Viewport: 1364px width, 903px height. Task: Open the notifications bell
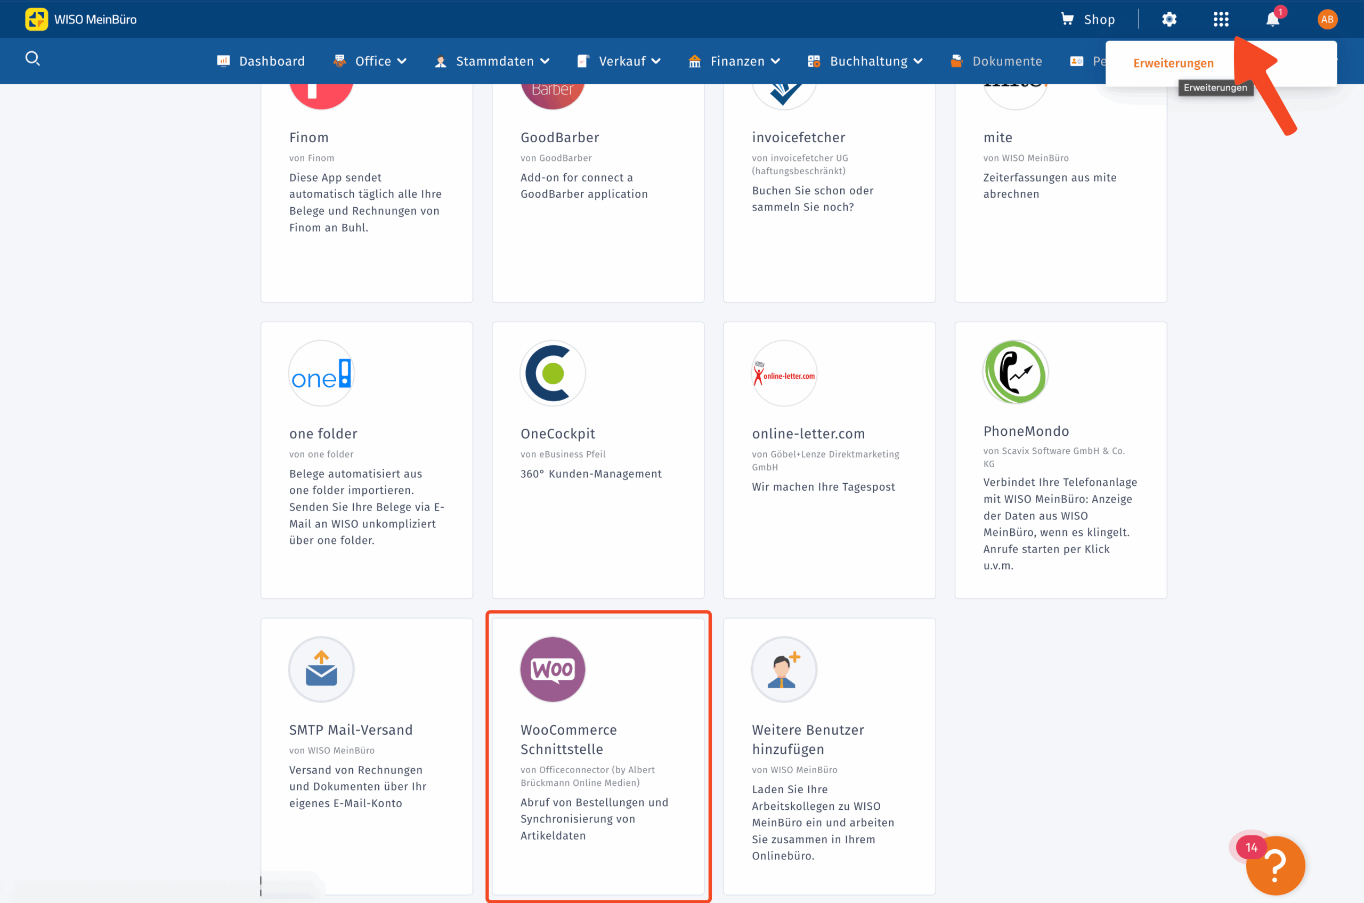1272,19
